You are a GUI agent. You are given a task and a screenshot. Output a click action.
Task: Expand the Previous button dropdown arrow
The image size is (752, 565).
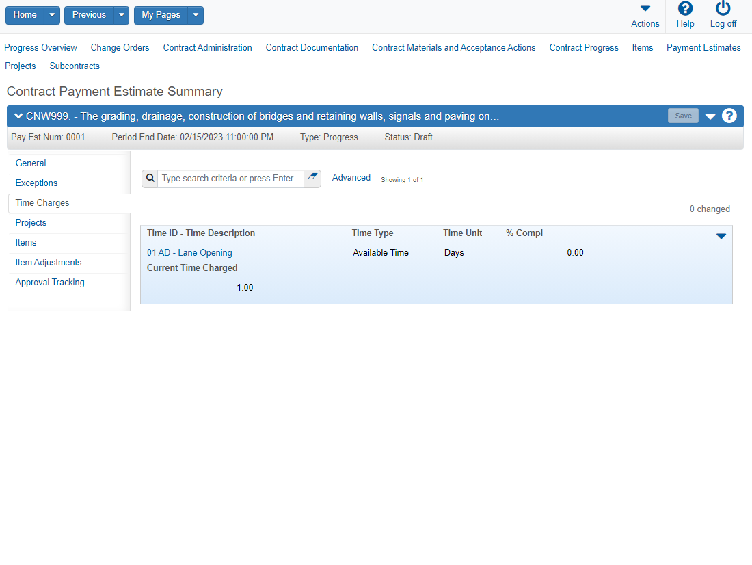click(121, 15)
